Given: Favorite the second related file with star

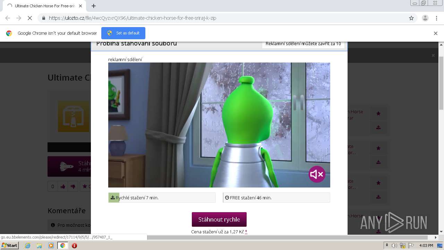Looking at the screenshot, I should click(378, 148).
